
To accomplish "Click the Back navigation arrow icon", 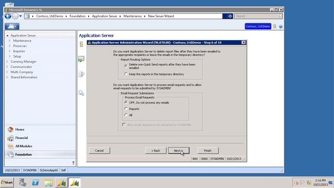I will click(8, 16).
